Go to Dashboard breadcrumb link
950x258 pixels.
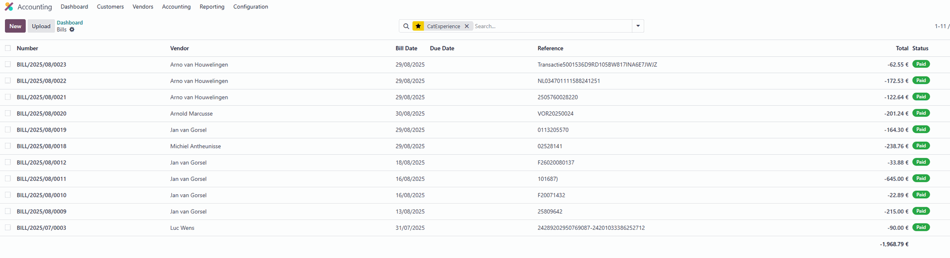[x=70, y=23]
